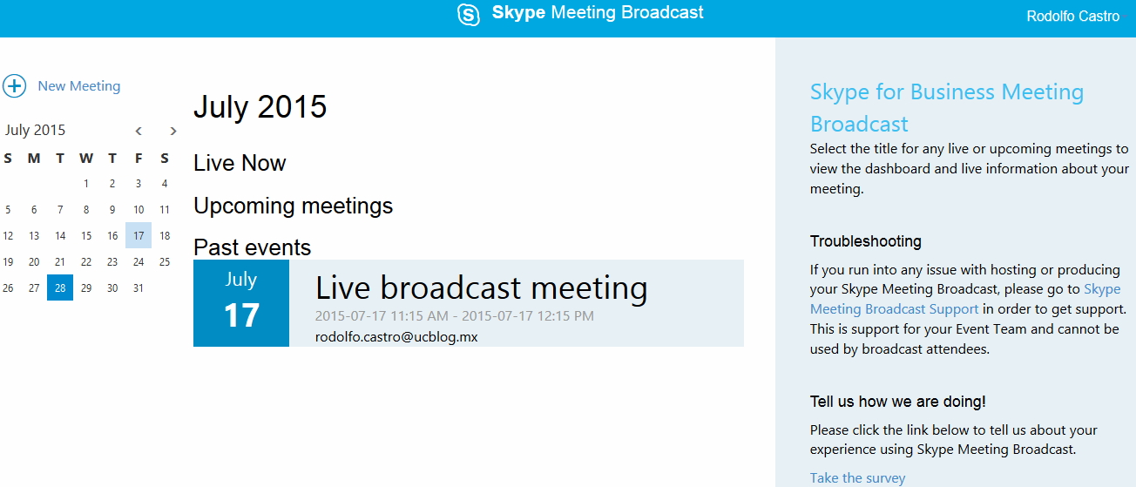Screen dimensions: 1136x487
Task: Click July 16 on the calendar
Action: tap(112, 235)
